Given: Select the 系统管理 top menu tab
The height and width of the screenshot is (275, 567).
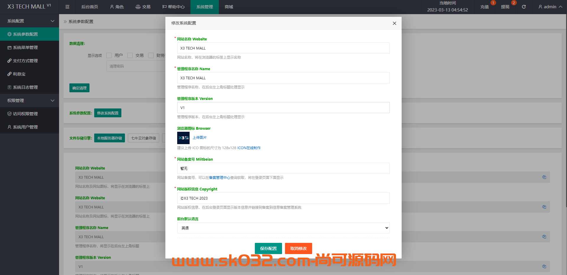Looking at the screenshot, I should (205, 7).
